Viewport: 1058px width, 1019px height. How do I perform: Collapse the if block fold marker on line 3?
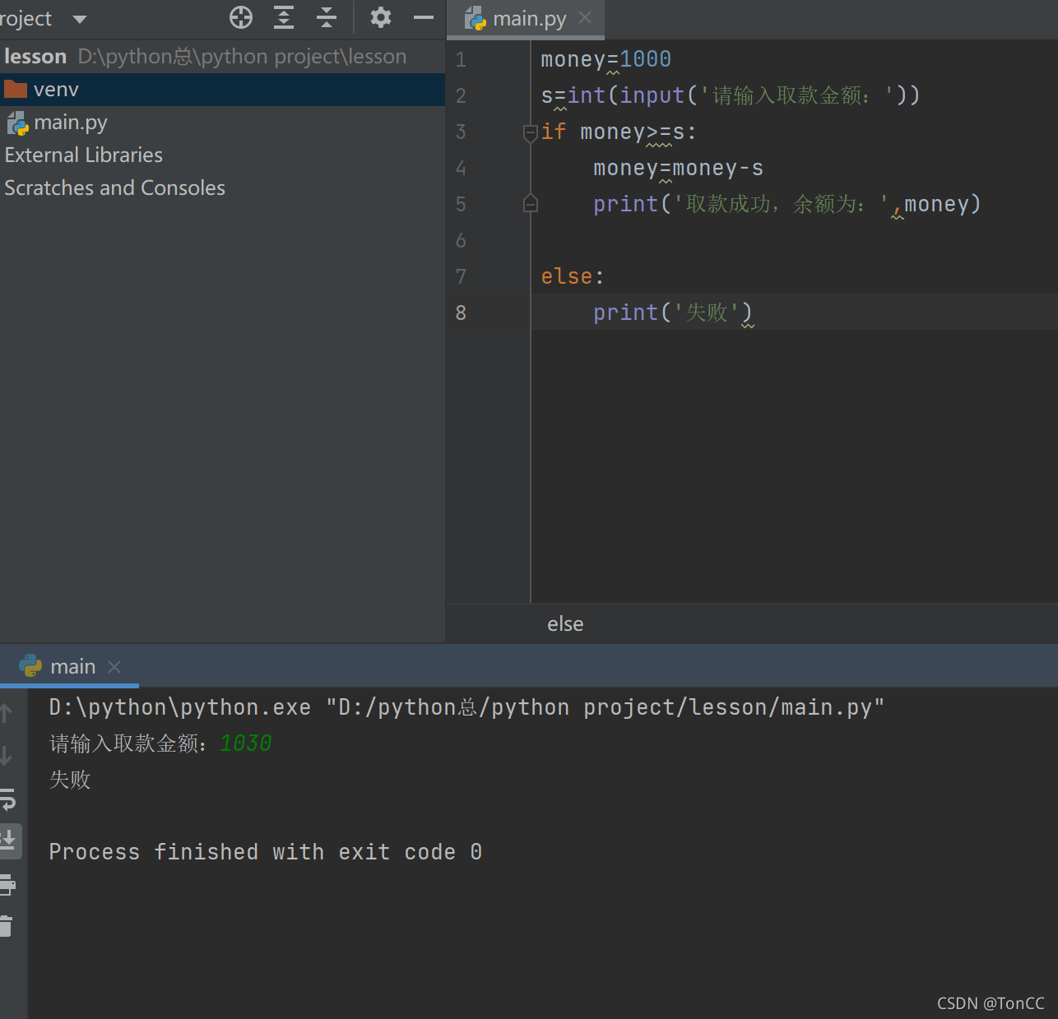531,132
